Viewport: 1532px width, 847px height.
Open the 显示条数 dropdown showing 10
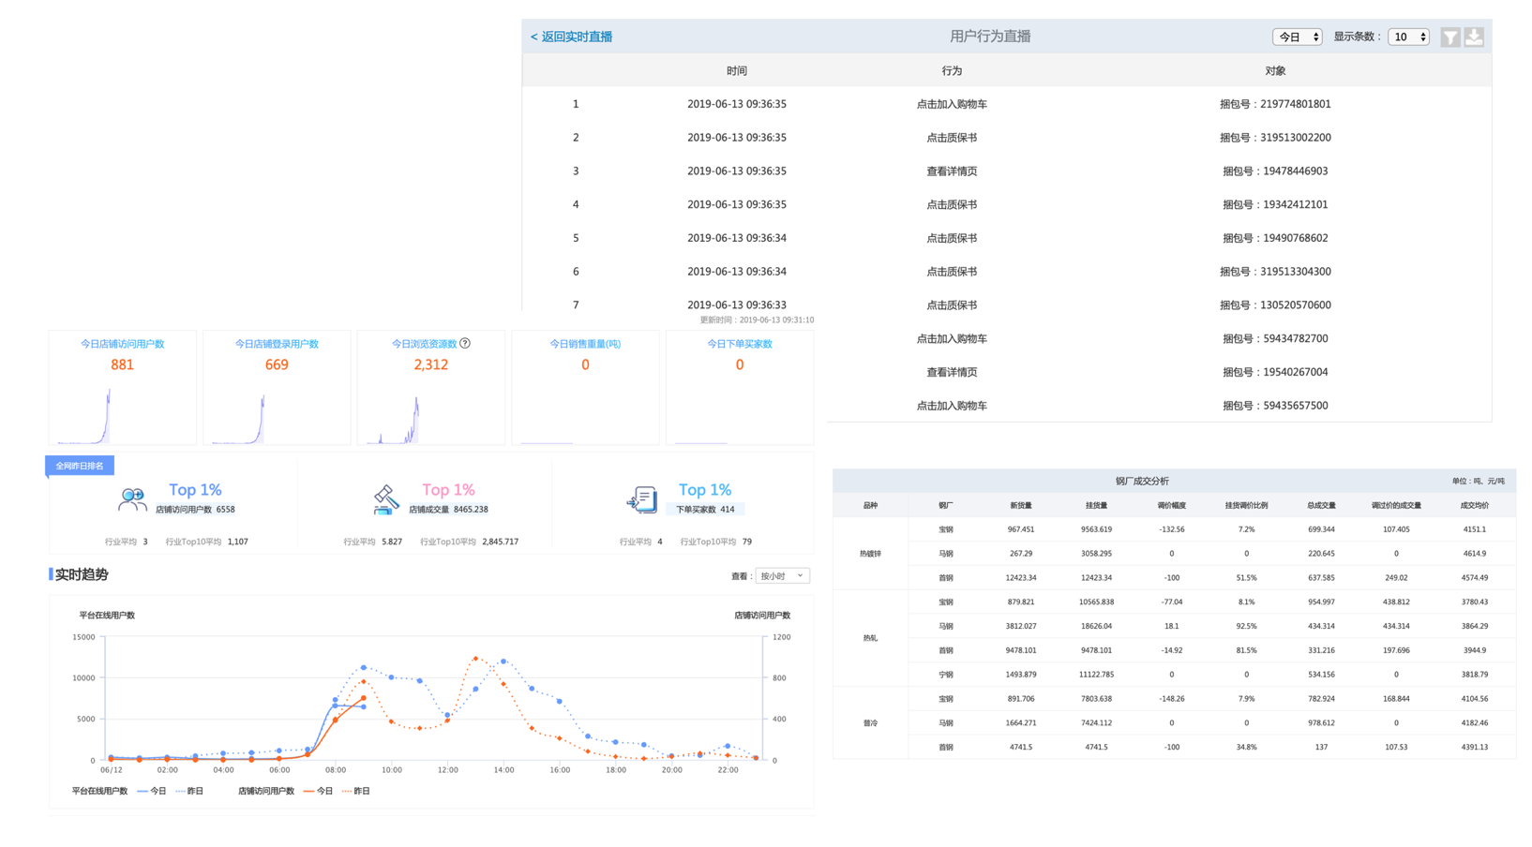tap(1408, 37)
